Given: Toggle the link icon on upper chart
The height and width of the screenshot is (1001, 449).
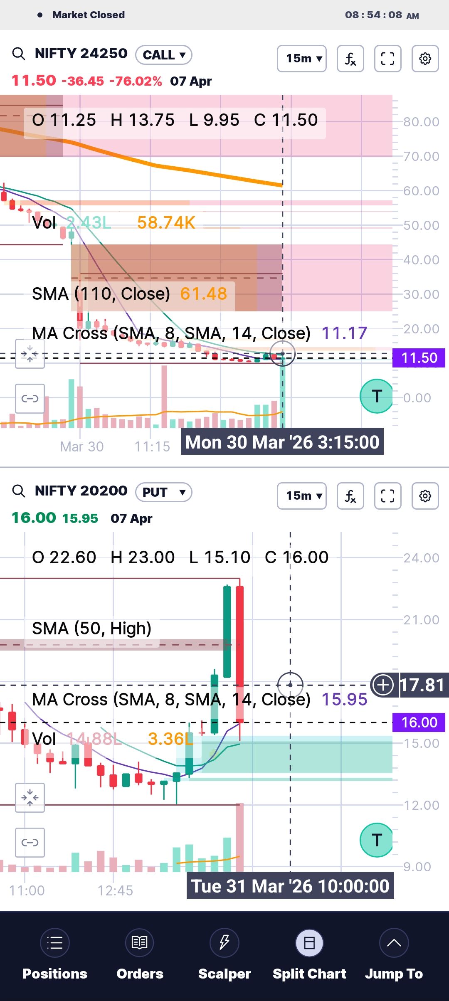Looking at the screenshot, I should (x=30, y=399).
